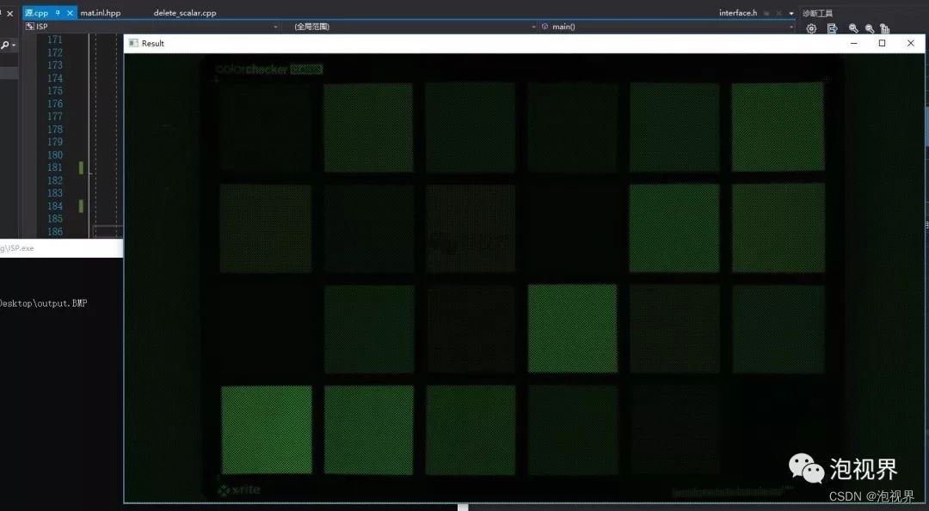Click the diagnostic tools output select icon
Screen dimensions: 929x511
[833, 28]
